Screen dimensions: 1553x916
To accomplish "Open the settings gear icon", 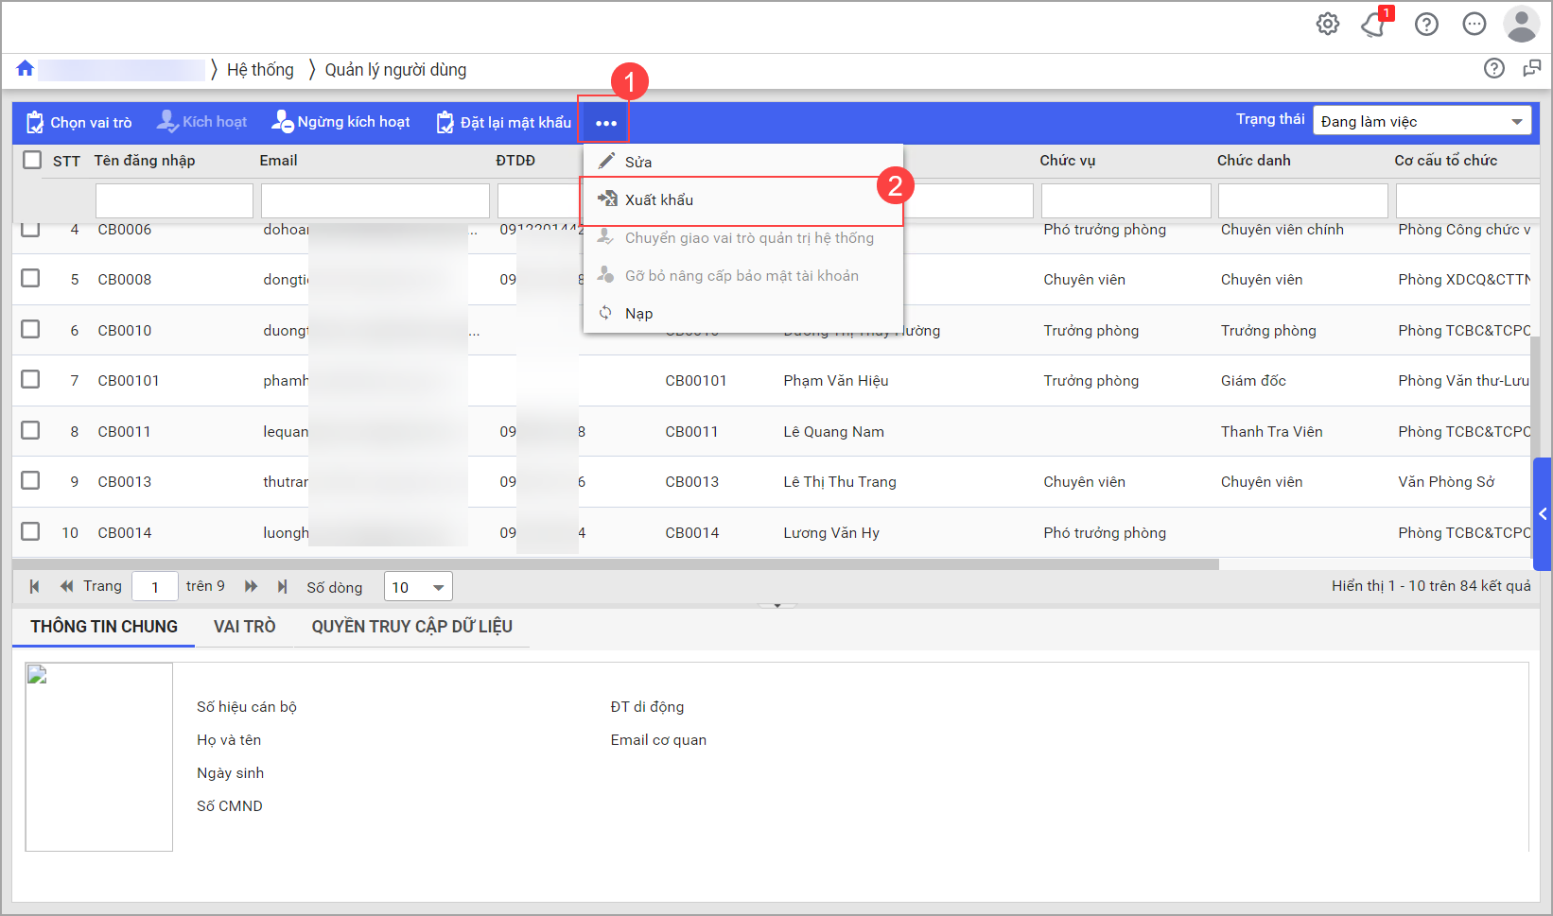I will [x=1328, y=25].
